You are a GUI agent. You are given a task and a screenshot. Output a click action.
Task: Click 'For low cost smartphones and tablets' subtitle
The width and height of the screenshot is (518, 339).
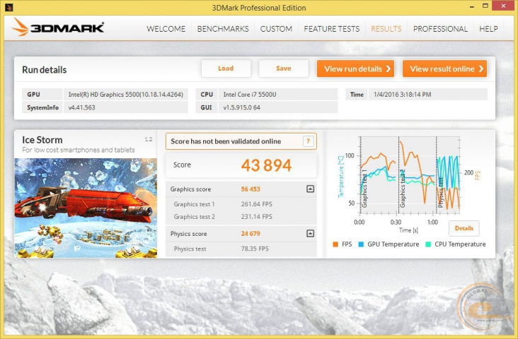(79, 150)
